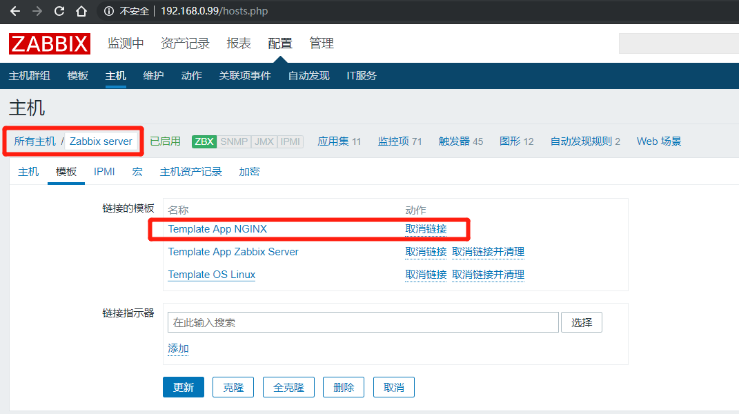Screen dimensions: 739x414
Task: Switch to the IPMI tab
Action: pyautogui.click(x=104, y=171)
